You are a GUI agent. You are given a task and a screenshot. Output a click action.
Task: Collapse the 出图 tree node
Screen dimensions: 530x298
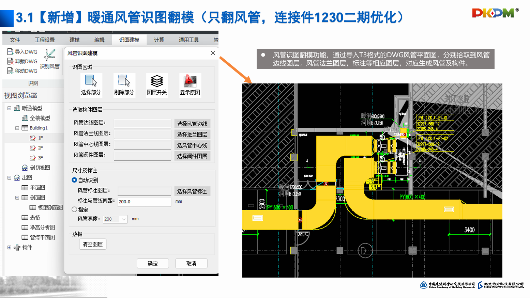pos(9,177)
